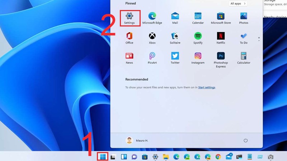Open the Chat icon on the taskbar
Screen dimensions: 287x161
[x=134, y=157]
